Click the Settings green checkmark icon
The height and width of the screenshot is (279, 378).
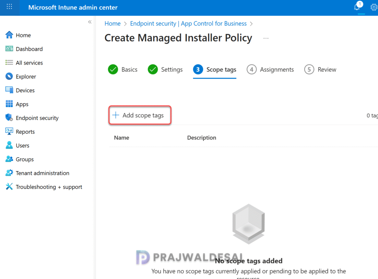point(152,69)
